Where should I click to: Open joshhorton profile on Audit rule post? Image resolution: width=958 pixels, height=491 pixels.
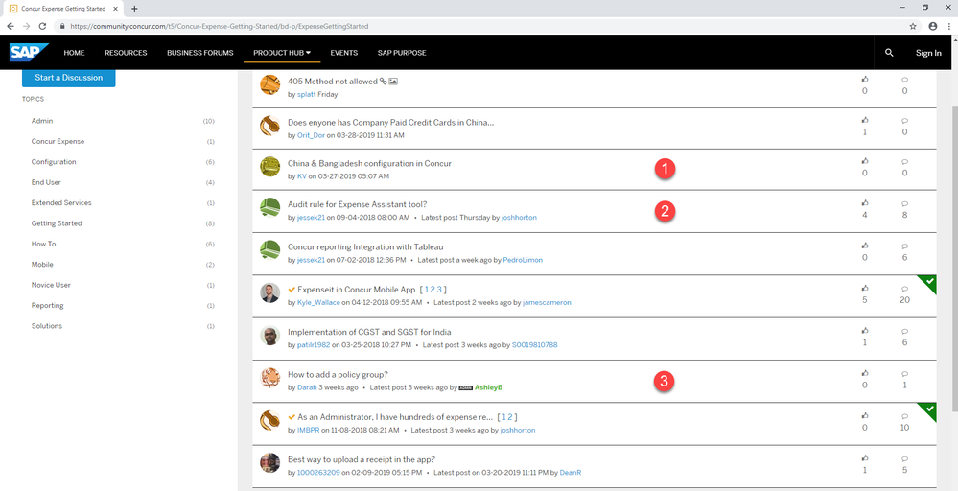[x=519, y=218]
